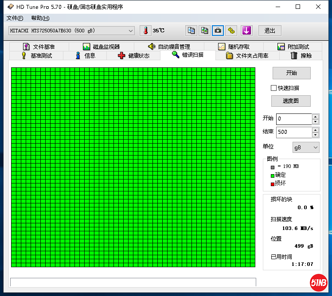Enable the 快速扫描 quick scan checkbox

274,88
